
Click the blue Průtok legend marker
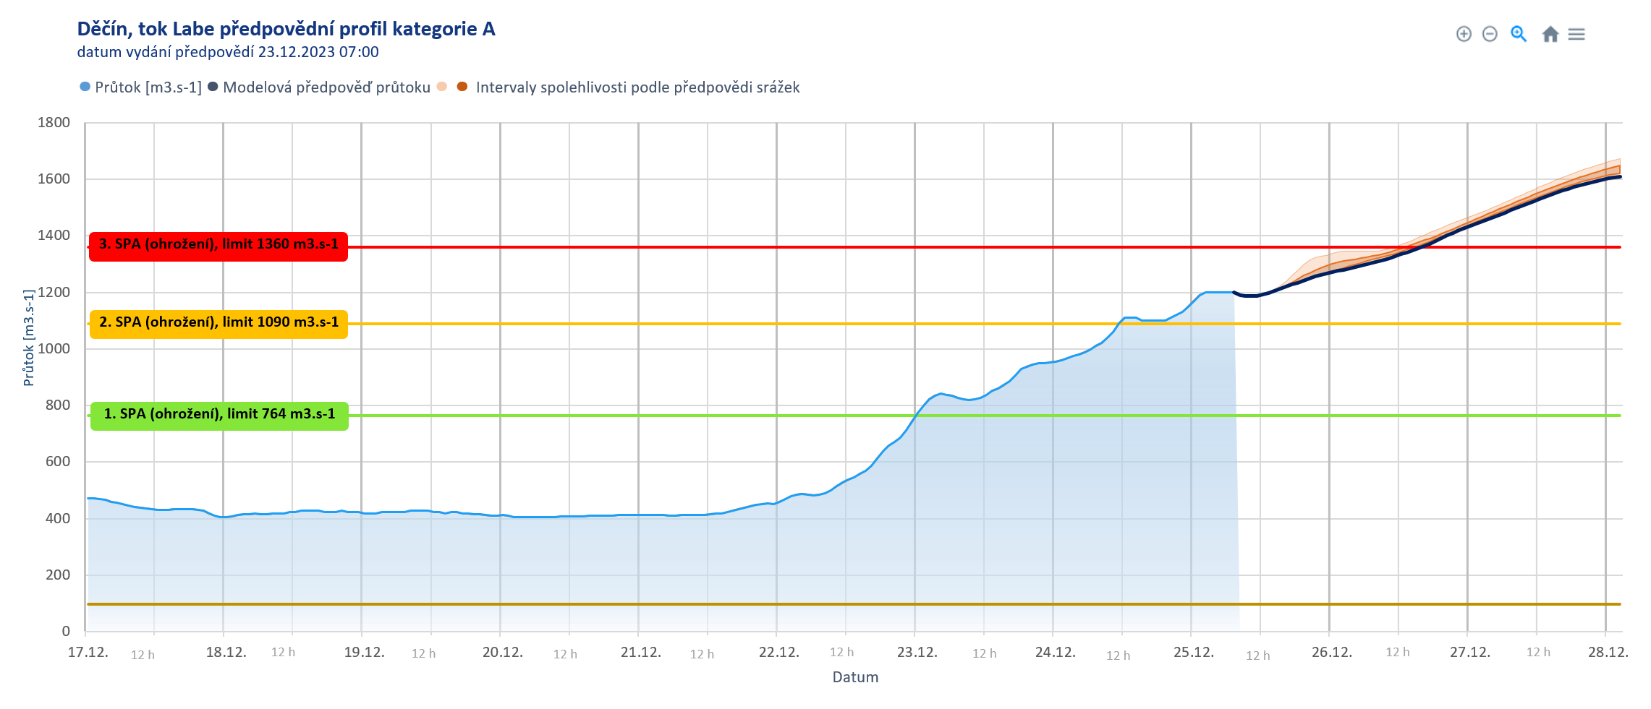pos(85,87)
